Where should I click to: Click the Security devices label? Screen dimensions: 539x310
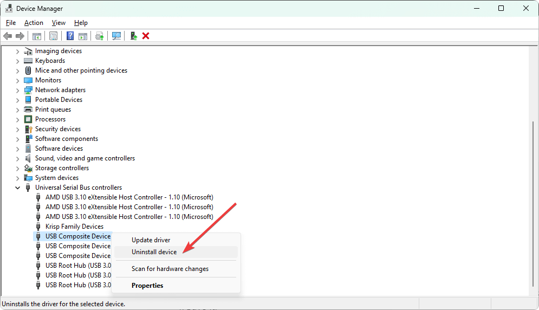[58, 129]
